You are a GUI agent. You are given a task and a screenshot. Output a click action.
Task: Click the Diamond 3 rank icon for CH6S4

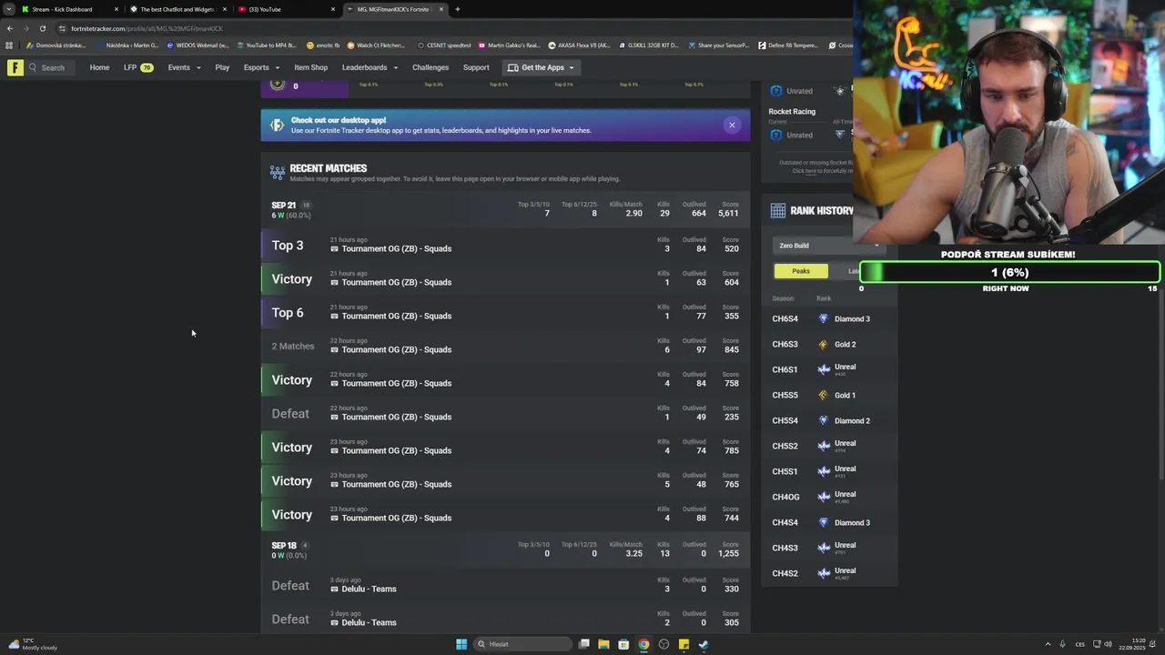click(824, 318)
